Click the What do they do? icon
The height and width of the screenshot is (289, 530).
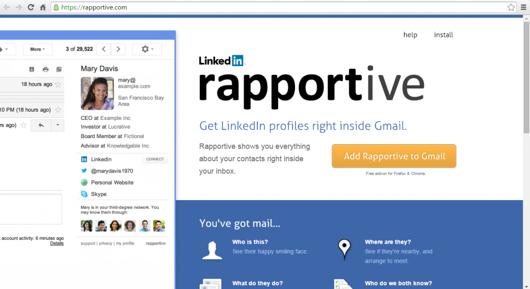(210, 284)
